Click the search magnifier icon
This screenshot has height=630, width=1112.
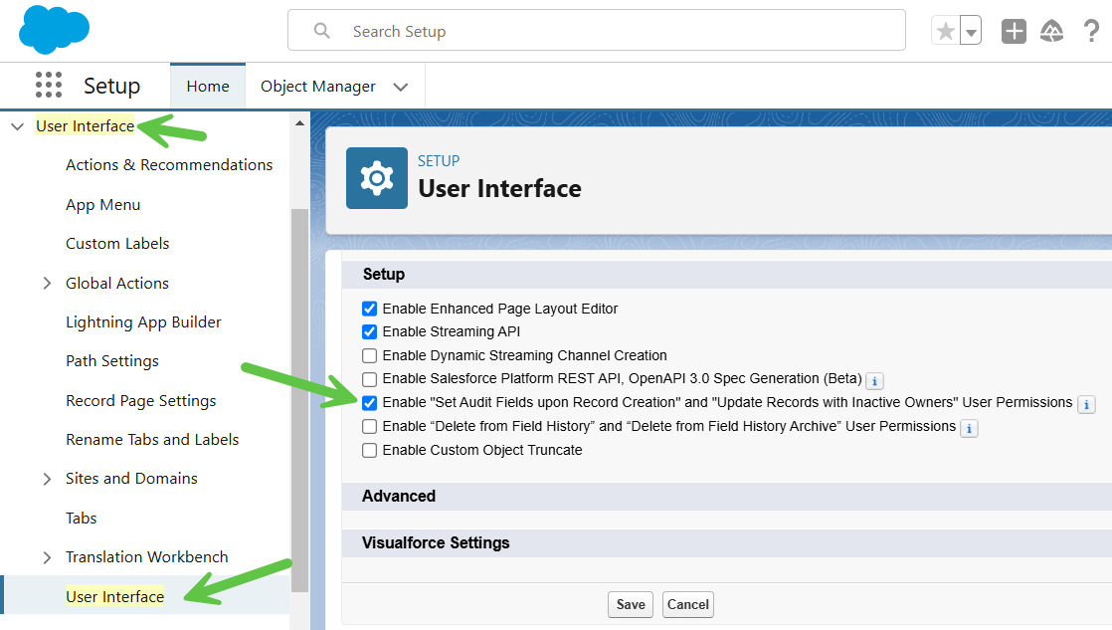(322, 31)
